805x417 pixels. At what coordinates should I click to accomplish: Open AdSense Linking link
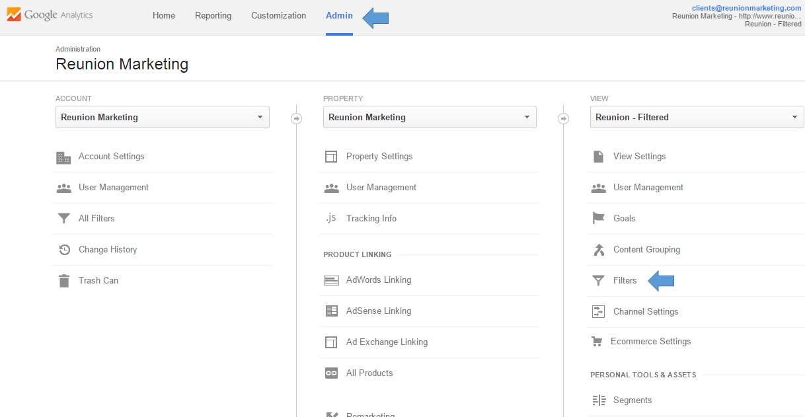click(x=379, y=311)
